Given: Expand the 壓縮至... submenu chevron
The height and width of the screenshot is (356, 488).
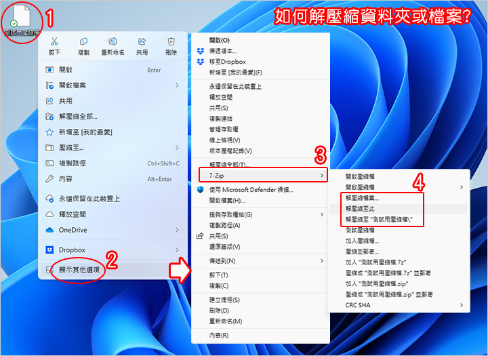Looking at the screenshot, I should 177,148.
